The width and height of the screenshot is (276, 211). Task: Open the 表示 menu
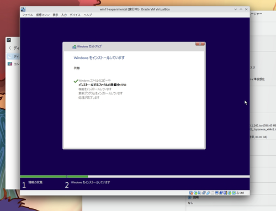(55, 15)
